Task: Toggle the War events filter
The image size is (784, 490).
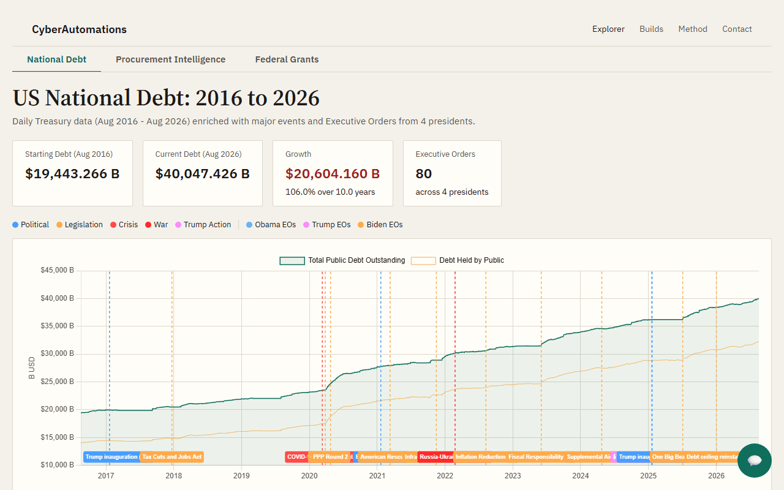Action: tap(157, 225)
